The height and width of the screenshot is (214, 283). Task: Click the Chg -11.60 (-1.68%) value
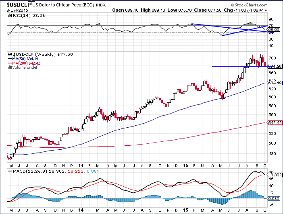[244, 10]
